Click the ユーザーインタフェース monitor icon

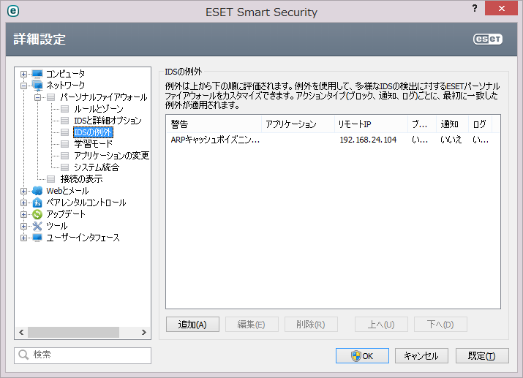click(37, 238)
